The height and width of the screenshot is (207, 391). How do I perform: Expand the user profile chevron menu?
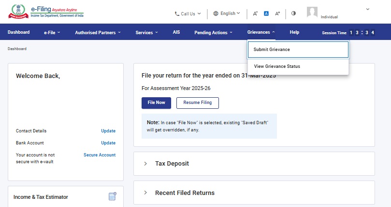[368, 9]
